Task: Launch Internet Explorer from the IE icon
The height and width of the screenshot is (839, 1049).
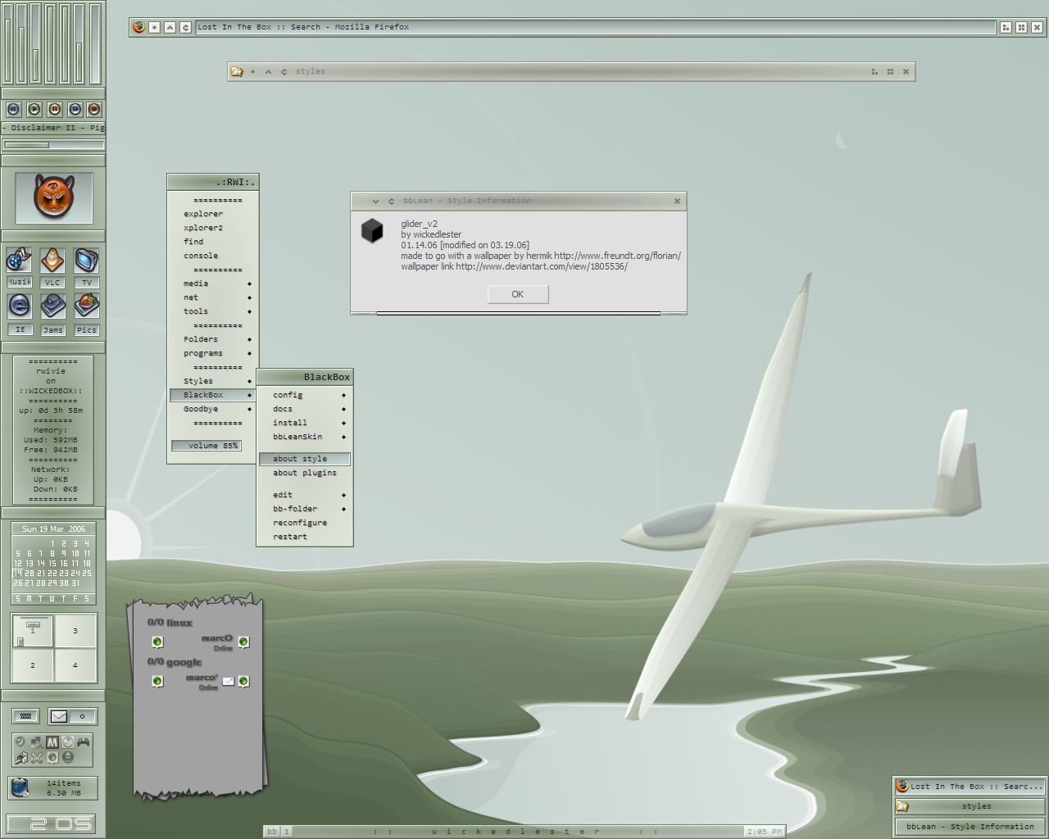Action: click(19, 306)
